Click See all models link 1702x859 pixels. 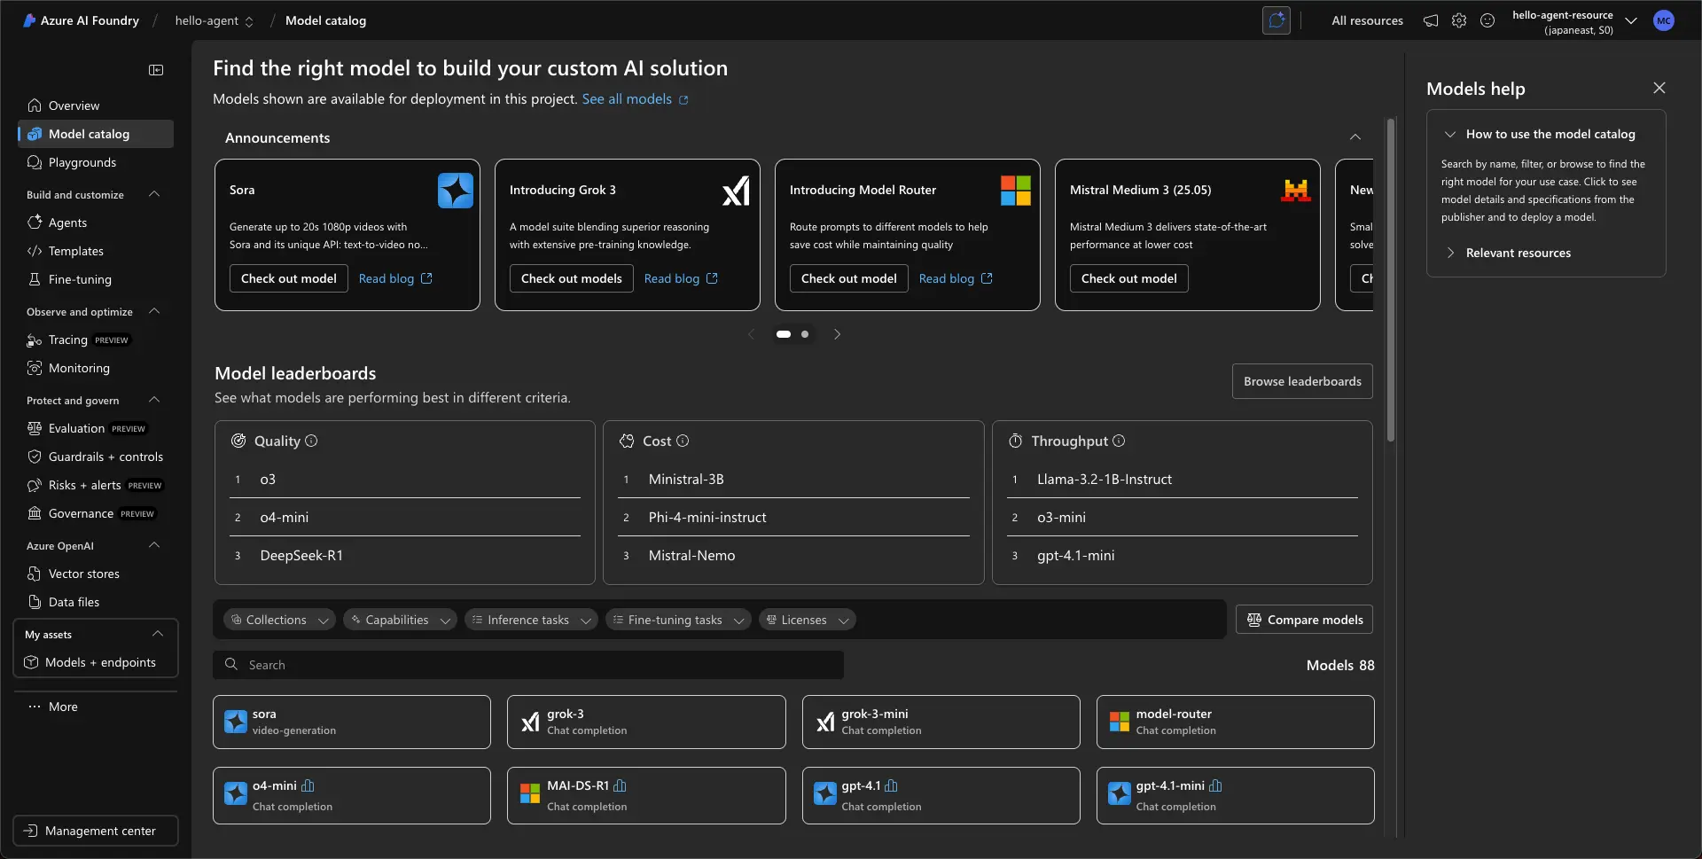coord(627,99)
